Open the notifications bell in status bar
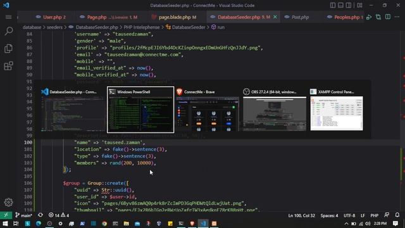The width and height of the screenshot is (405, 228). click(x=397, y=215)
